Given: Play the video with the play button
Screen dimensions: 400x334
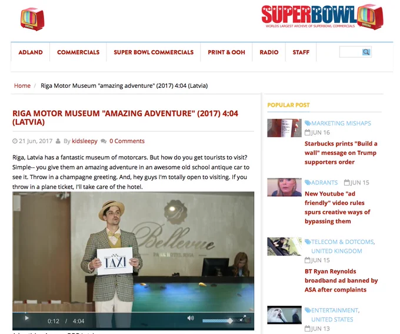Looking at the screenshot, I should [27, 318].
